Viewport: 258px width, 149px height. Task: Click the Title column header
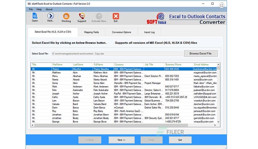click(41, 65)
